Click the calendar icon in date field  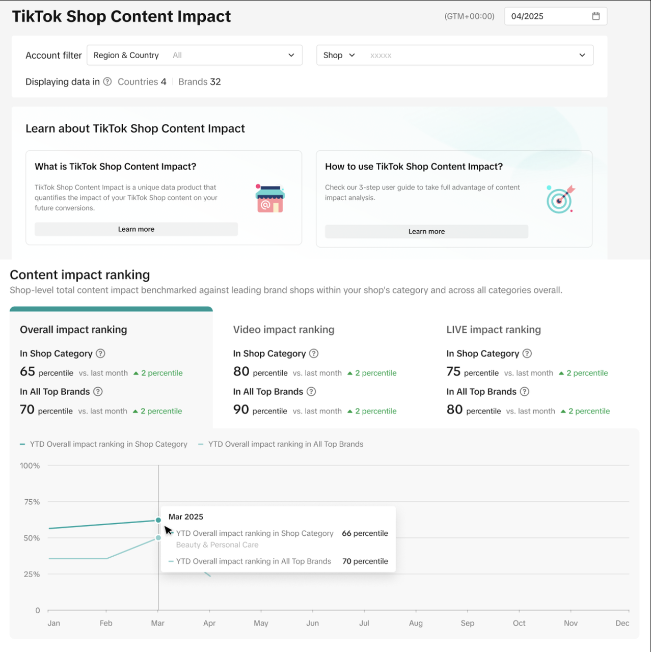pos(595,16)
